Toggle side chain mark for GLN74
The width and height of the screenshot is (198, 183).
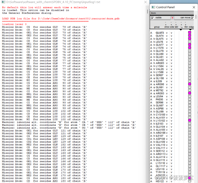pos(171,36)
